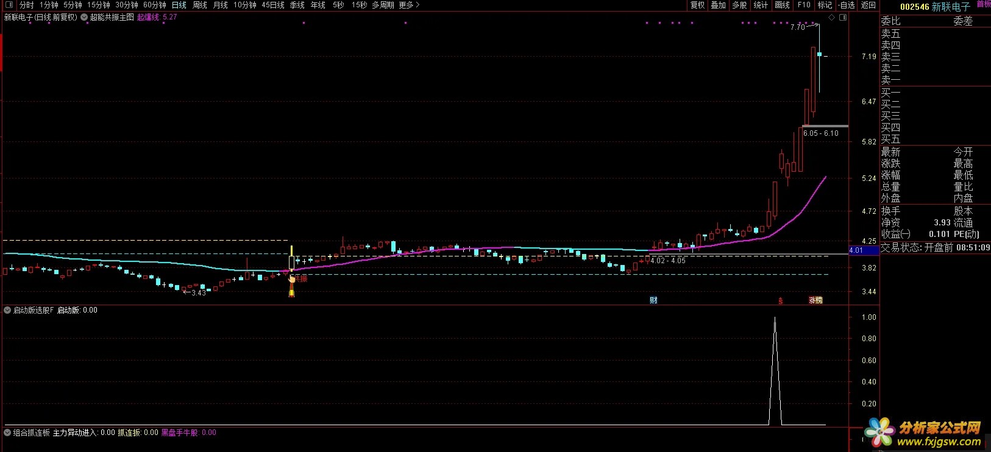Image resolution: width=991 pixels, height=452 pixels.
Task: Click the 财 finance marker
Action: (653, 300)
